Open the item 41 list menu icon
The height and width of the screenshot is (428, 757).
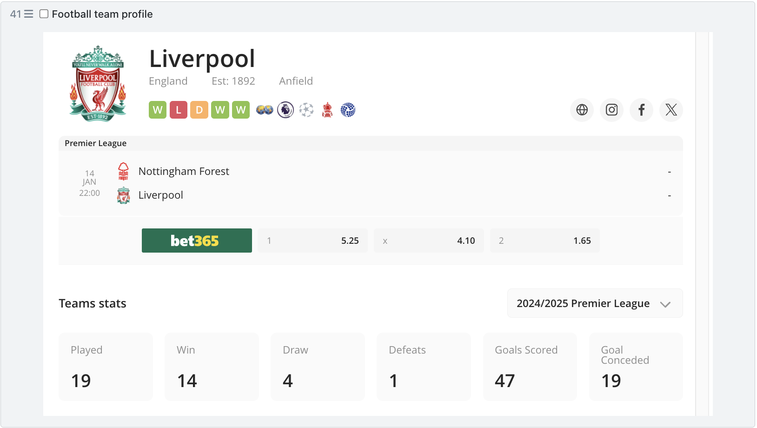tap(29, 14)
